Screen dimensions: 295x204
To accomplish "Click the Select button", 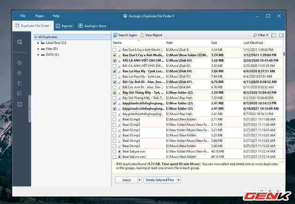I will pyautogui.click(x=126, y=180).
